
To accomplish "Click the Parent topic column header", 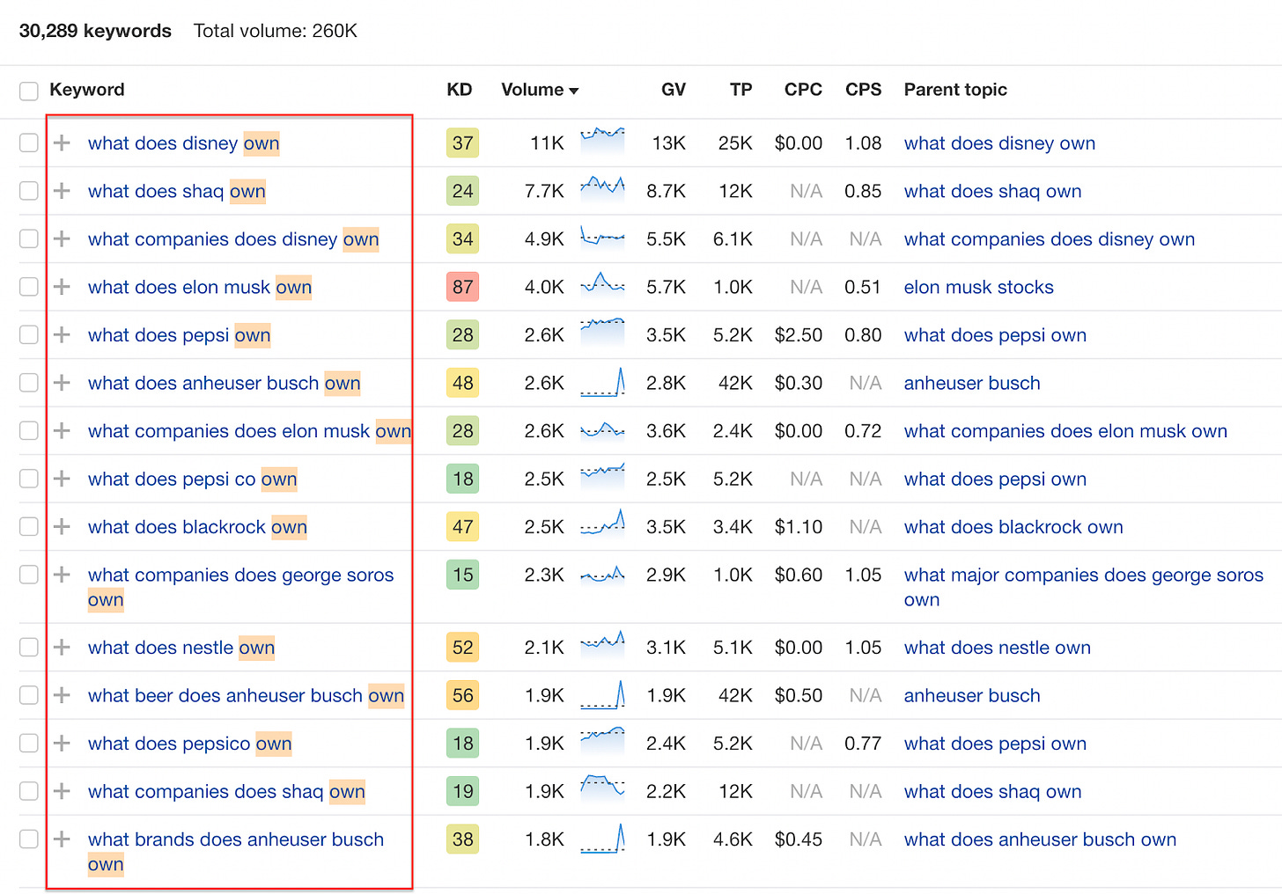I will (955, 90).
